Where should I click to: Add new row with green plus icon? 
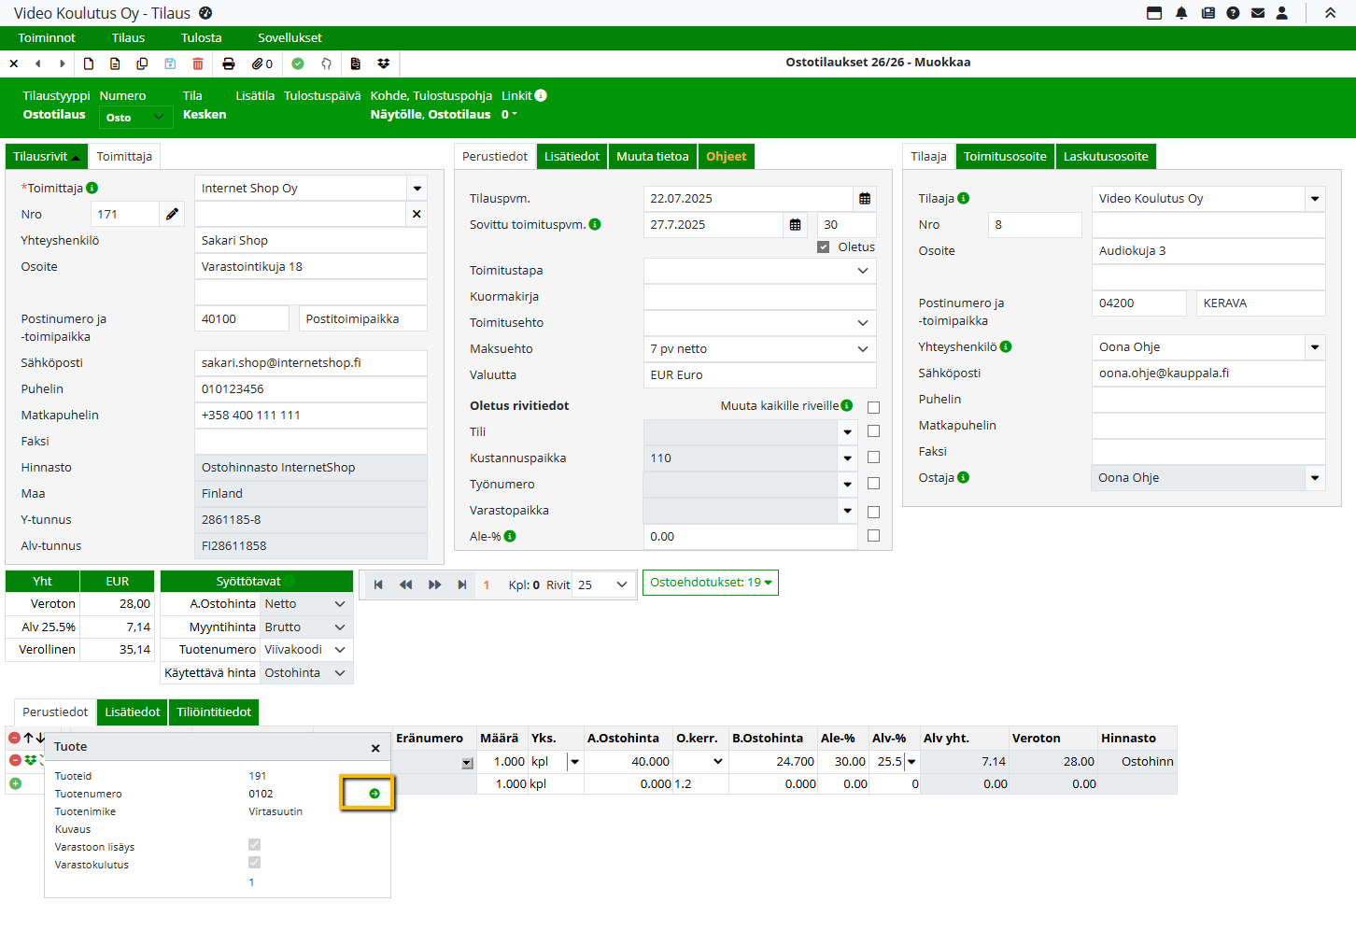[x=16, y=783]
